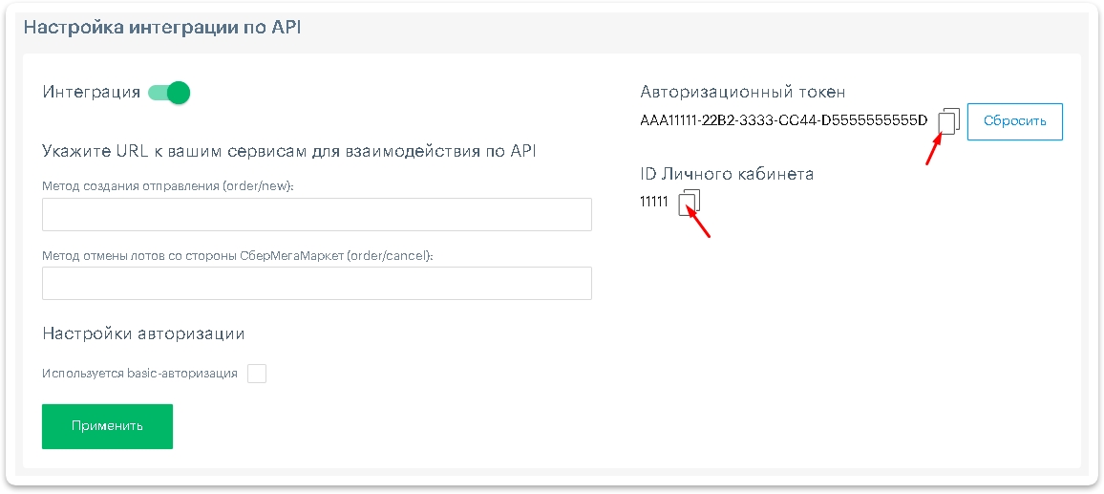Click the token string AAA11111-22B2-3333-CC44
1104x494 pixels.
[783, 121]
